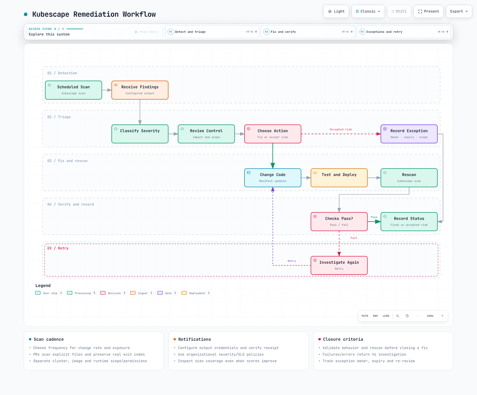Select the Test and Deploy node
The width and height of the screenshot is (477, 395).
click(x=339, y=178)
